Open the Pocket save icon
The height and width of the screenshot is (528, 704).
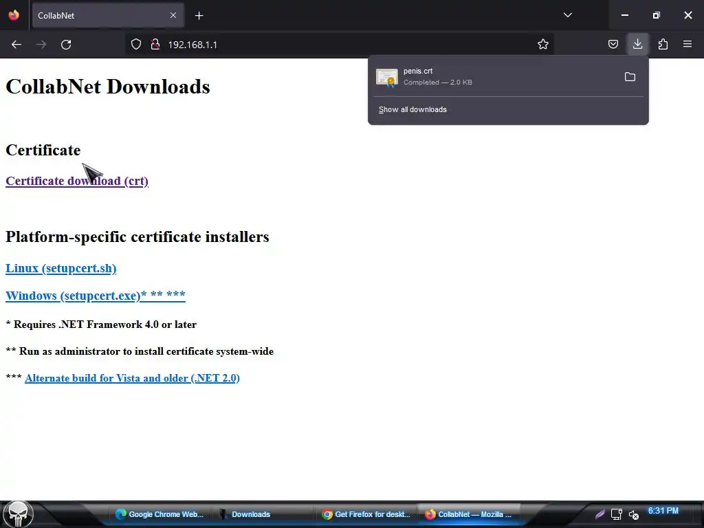[x=613, y=45]
